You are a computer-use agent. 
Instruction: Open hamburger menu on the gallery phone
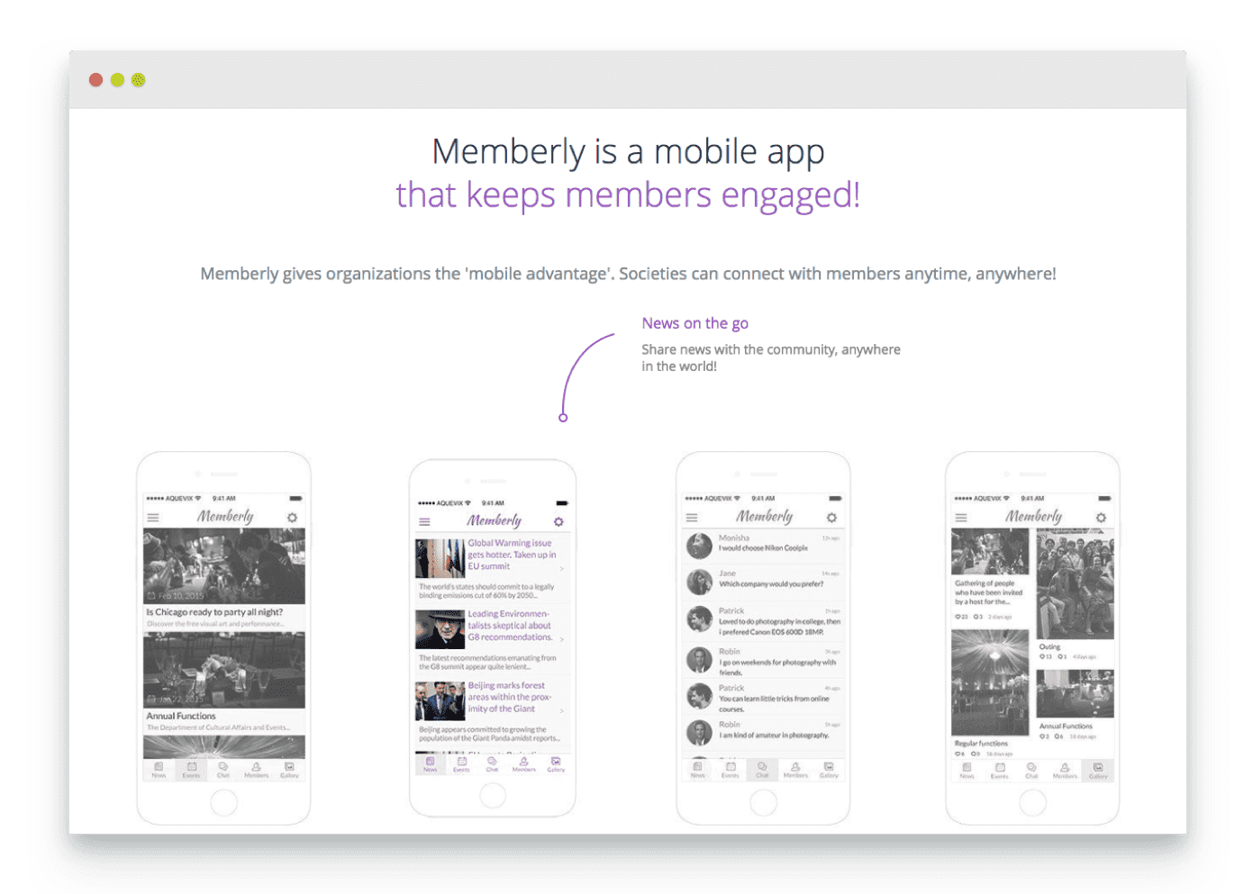[961, 518]
